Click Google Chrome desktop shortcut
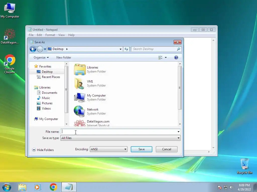The width and height of the screenshot is (257, 192). [10, 64]
